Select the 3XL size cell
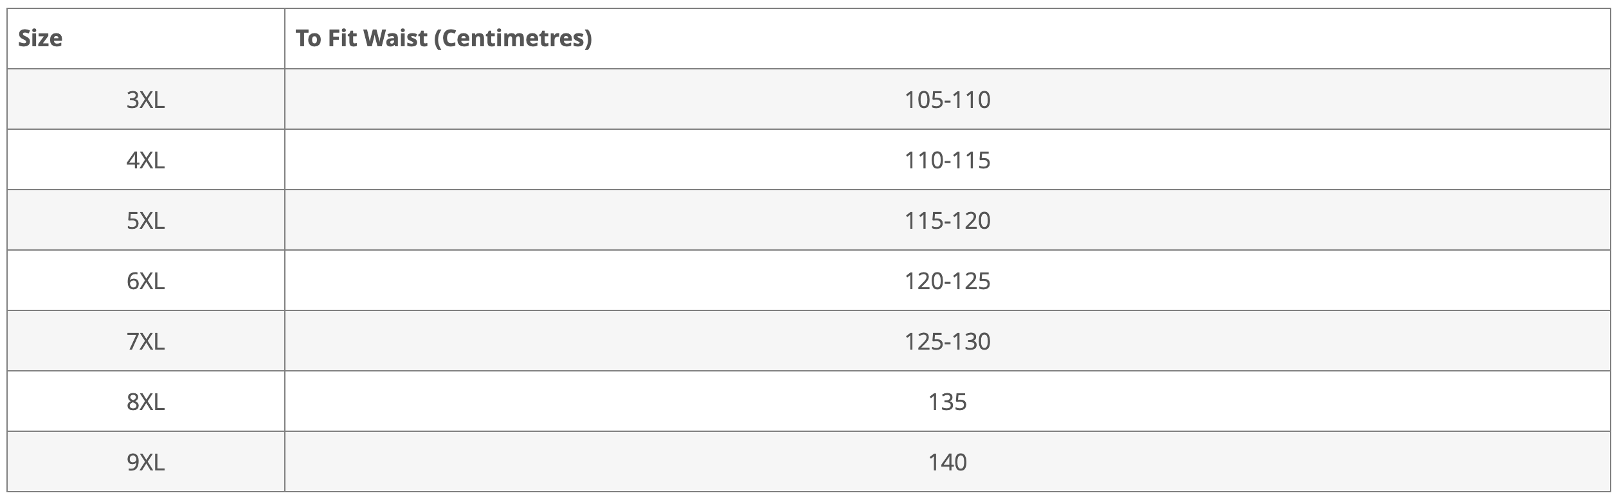The width and height of the screenshot is (1619, 500). pyautogui.click(x=146, y=99)
